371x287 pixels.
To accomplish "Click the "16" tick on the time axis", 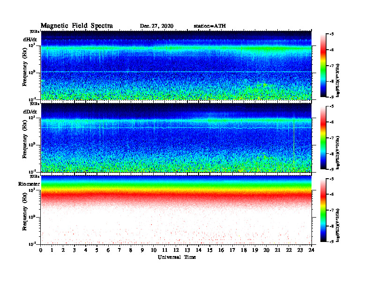I will [221, 250].
